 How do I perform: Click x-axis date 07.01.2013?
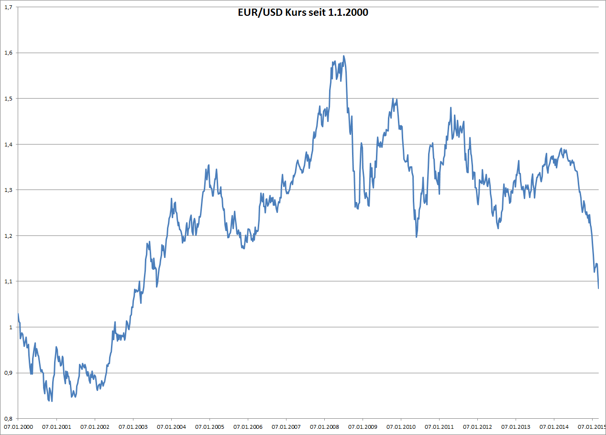516,426
